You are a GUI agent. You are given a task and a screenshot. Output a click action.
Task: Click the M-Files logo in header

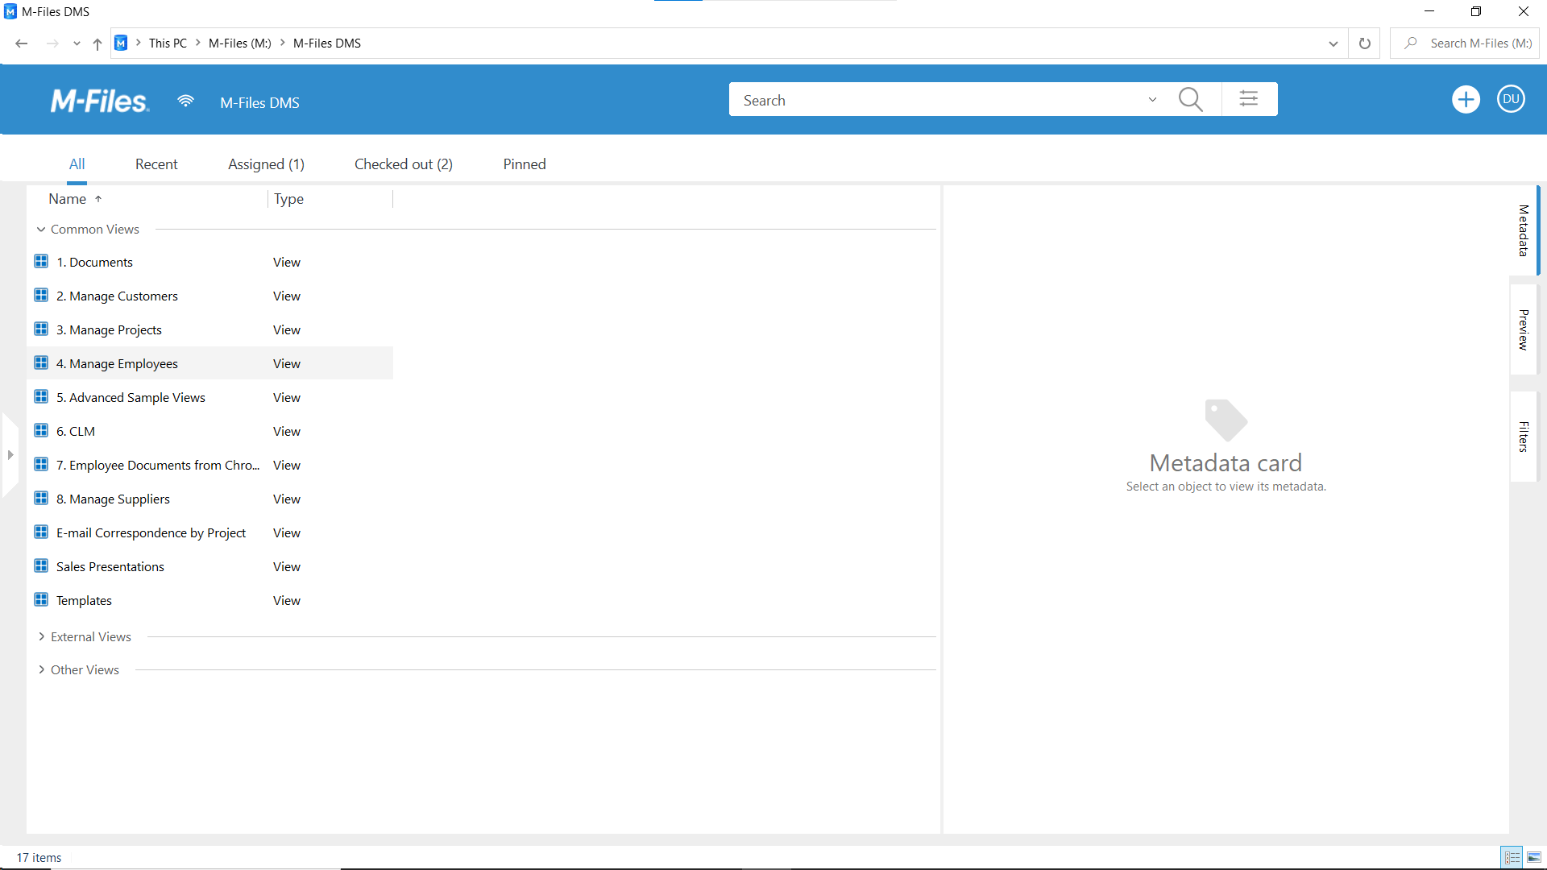(100, 101)
